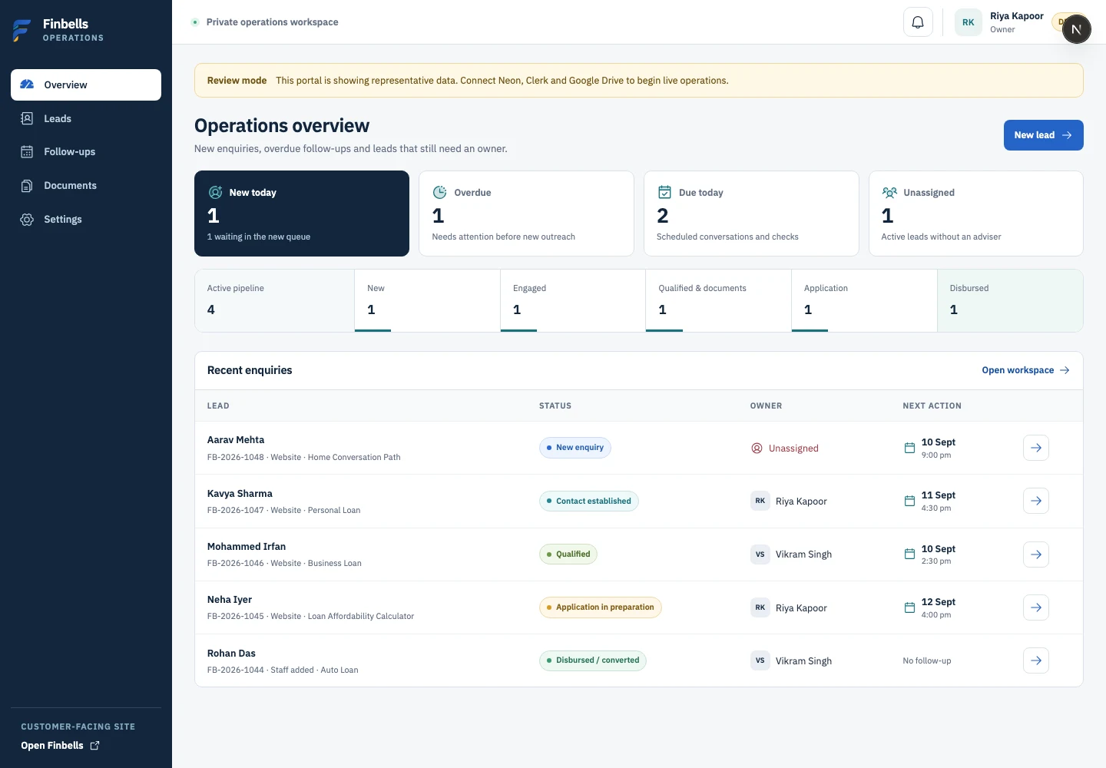Viewport: 1106px width, 768px height.
Task: Select the Unassigned summary card
Action: point(976,214)
